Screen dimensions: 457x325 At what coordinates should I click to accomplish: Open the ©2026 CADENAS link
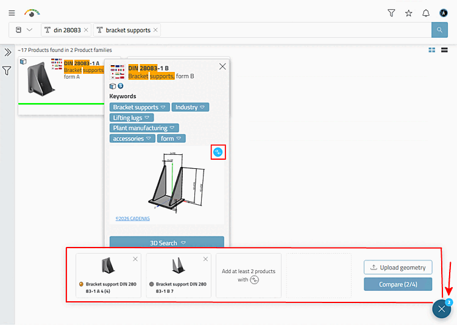pos(133,218)
